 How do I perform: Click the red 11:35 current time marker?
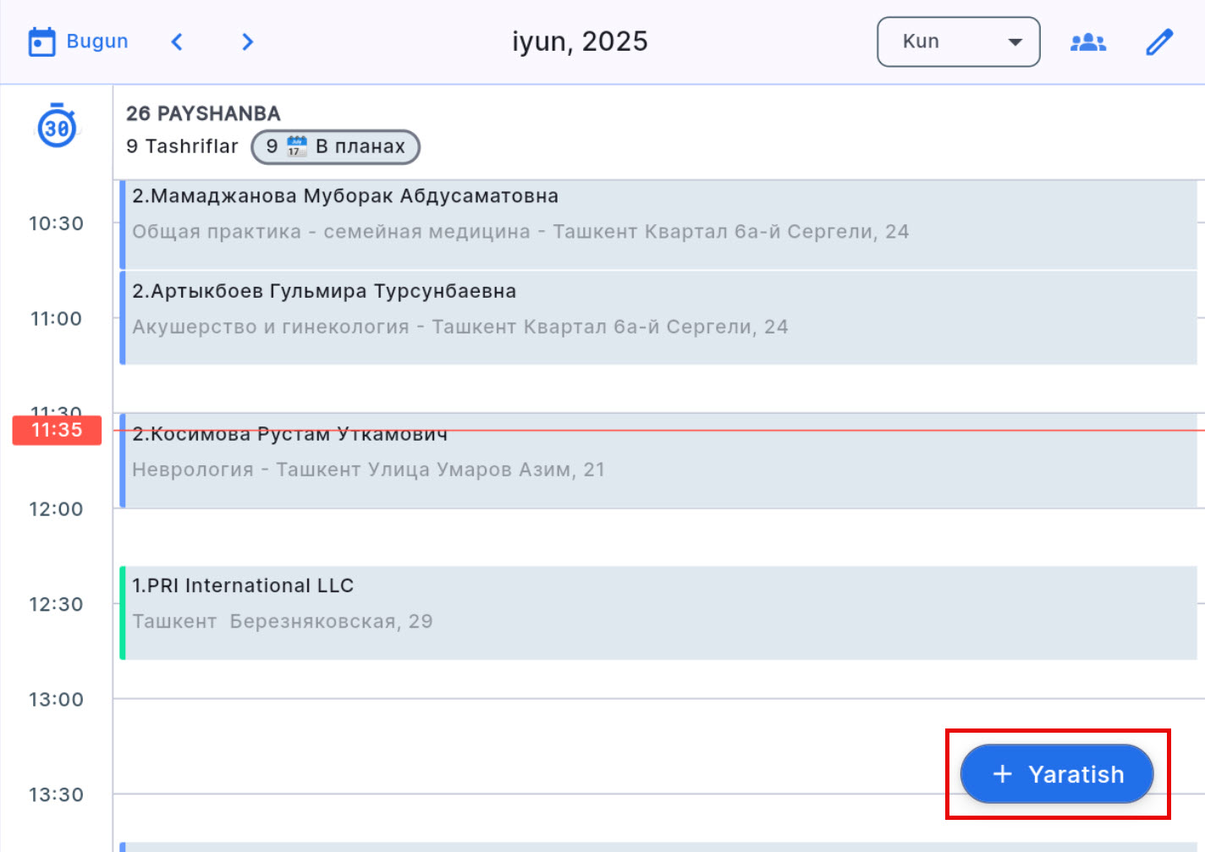[x=57, y=430]
